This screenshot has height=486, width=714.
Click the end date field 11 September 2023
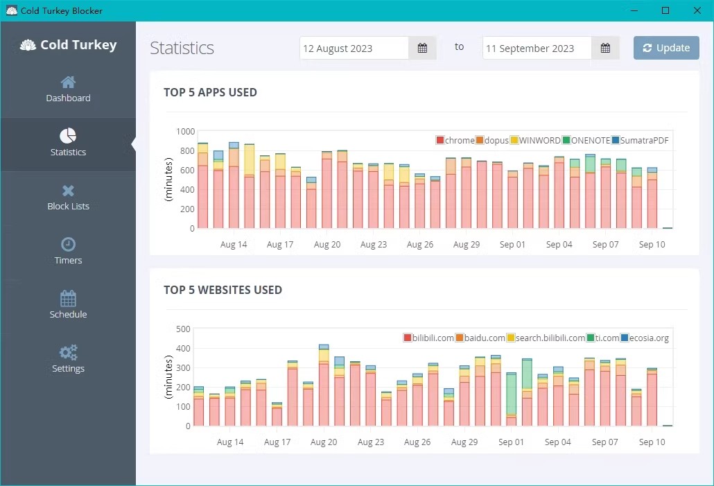537,48
